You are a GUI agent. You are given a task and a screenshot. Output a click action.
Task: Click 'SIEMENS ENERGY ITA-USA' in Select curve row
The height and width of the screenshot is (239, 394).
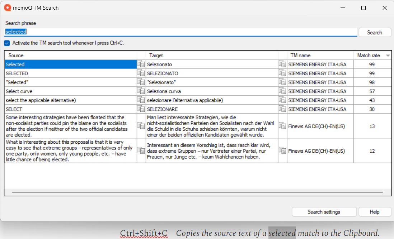[317, 91]
